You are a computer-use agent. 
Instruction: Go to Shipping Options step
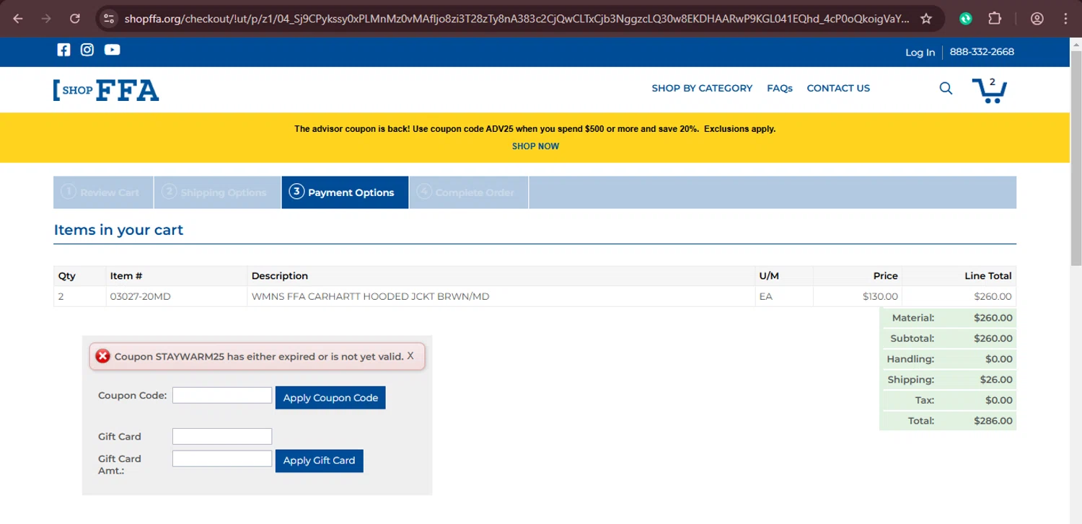[x=217, y=192]
